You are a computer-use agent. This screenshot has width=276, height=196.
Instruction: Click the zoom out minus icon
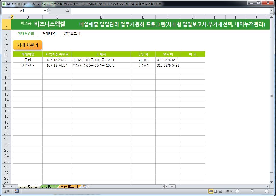click(x=237, y=191)
